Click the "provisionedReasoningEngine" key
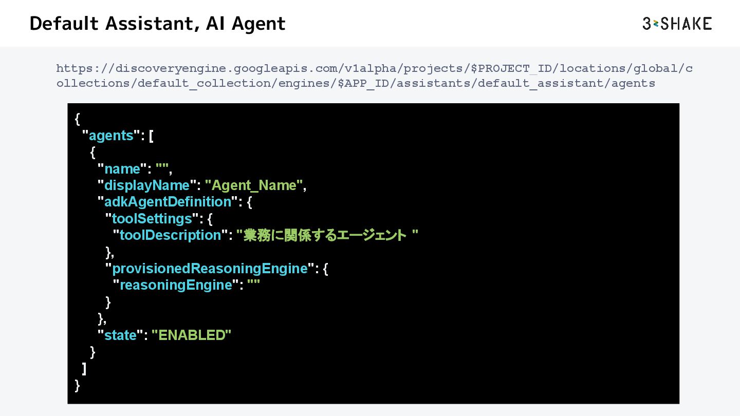The height and width of the screenshot is (416, 740). point(210,269)
